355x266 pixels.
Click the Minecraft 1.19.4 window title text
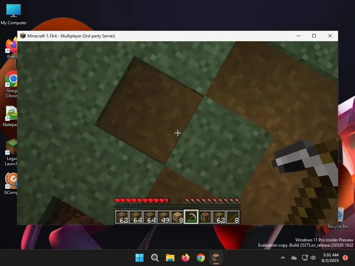click(71, 36)
